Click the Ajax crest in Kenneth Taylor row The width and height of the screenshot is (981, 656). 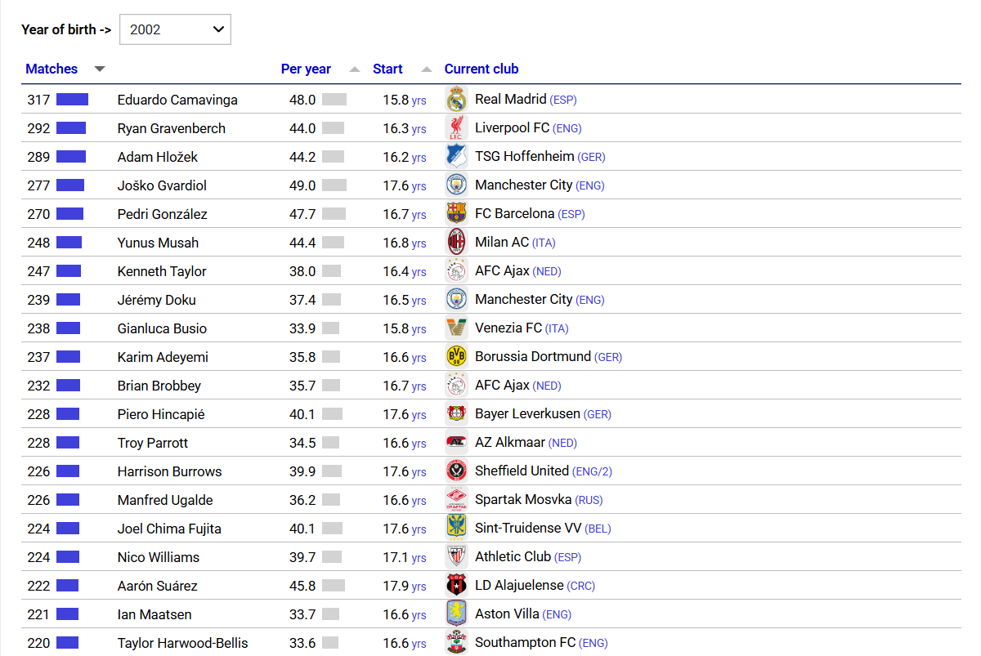(x=456, y=271)
